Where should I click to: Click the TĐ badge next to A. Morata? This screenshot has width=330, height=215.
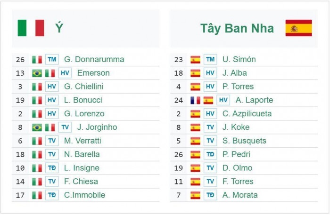point(210,195)
